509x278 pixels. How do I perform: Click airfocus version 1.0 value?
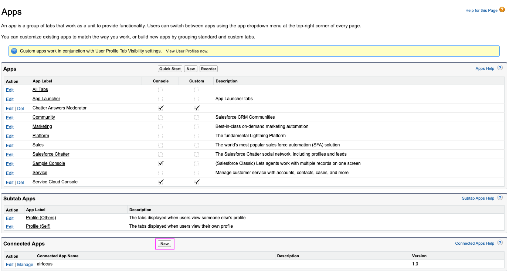(x=415, y=264)
